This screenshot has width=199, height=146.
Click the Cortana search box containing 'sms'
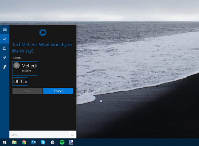39,135
